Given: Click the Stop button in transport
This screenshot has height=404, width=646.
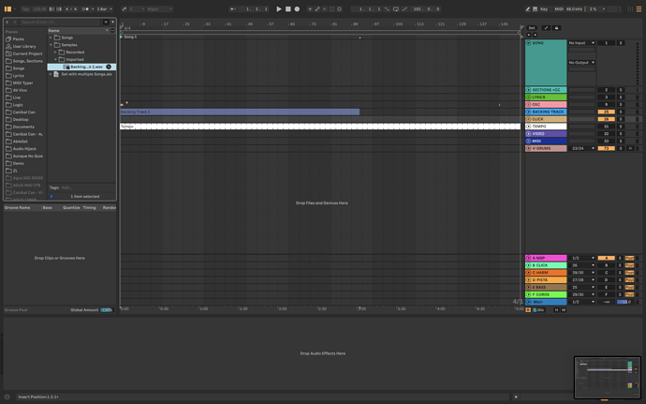Looking at the screenshot, I should [287, 9].
